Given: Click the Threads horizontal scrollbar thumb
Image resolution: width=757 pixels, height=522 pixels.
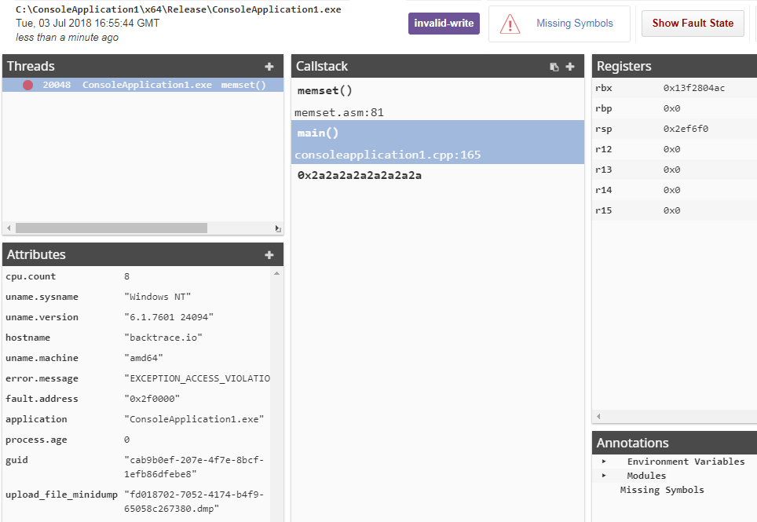Looking at the screenshot, I should point(110,228).
